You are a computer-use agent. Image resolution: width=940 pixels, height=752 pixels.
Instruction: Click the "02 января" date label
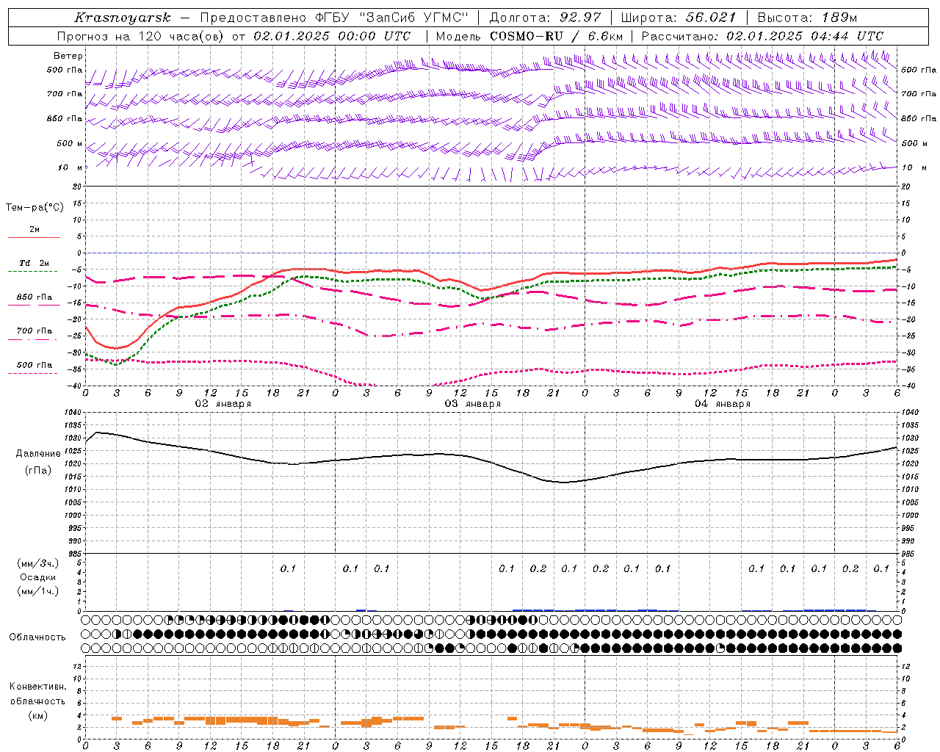pyautogui.click(x=223, y=404)
